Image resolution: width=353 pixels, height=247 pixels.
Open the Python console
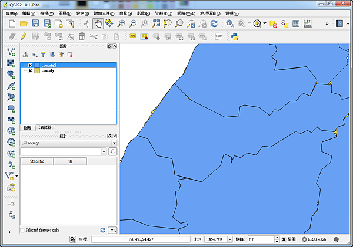(234, 36)
